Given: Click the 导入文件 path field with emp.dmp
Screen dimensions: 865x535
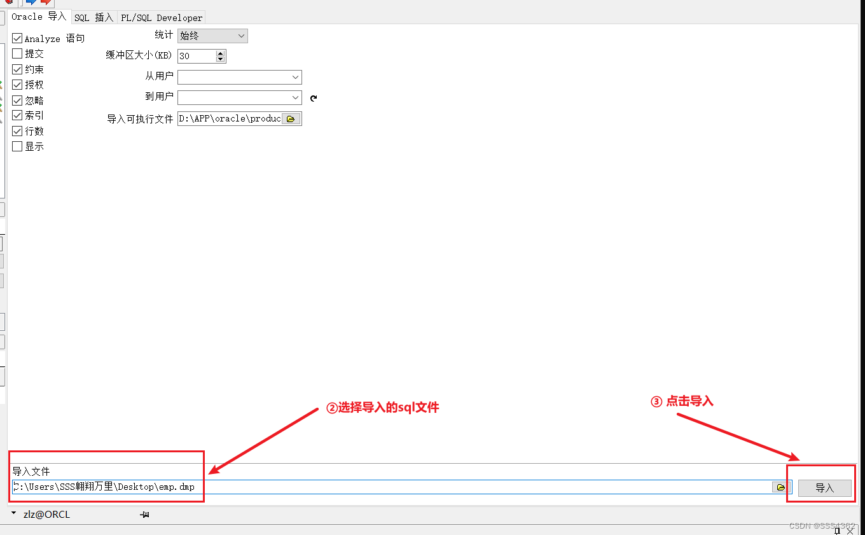Looking at the screenshot, I should coord(392,487).
